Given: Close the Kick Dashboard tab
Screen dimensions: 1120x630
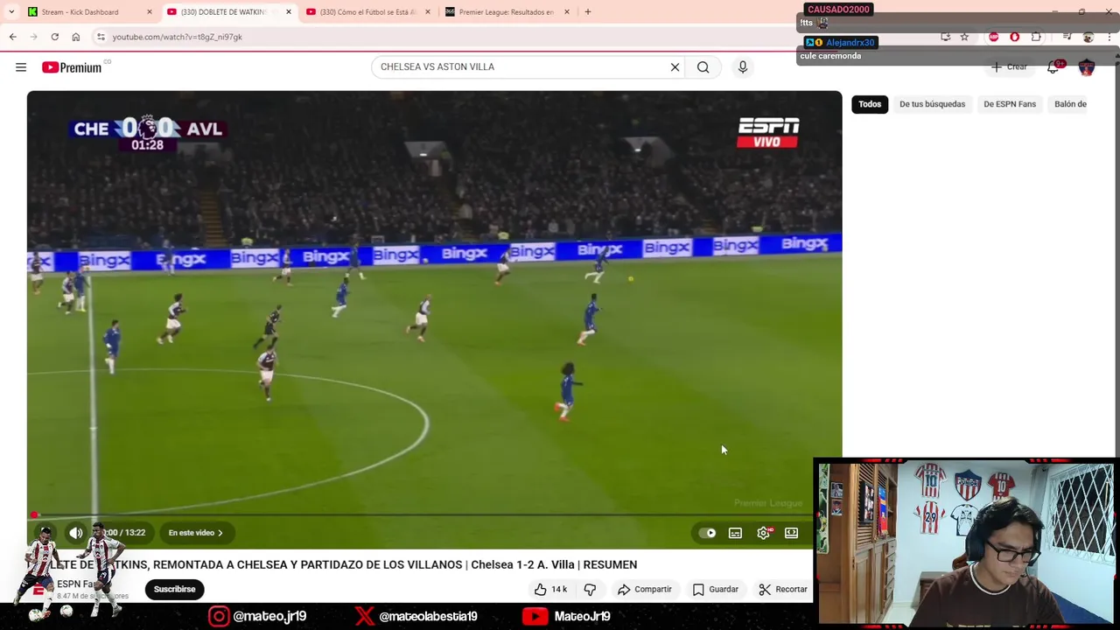Looking at the screenshot, I should pyautogui.click(x=149, y=12).
